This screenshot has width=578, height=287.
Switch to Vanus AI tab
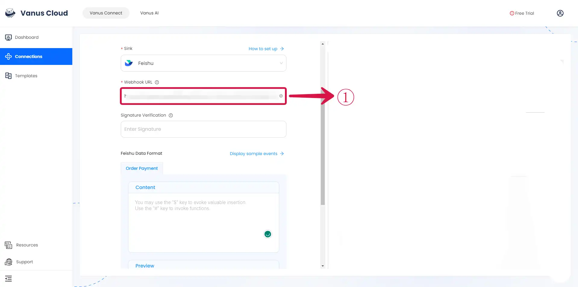[x=149, y=13]
